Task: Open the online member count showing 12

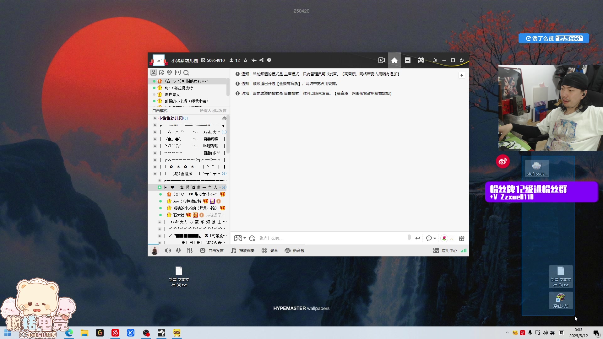Action: click(x=235, y=60)
